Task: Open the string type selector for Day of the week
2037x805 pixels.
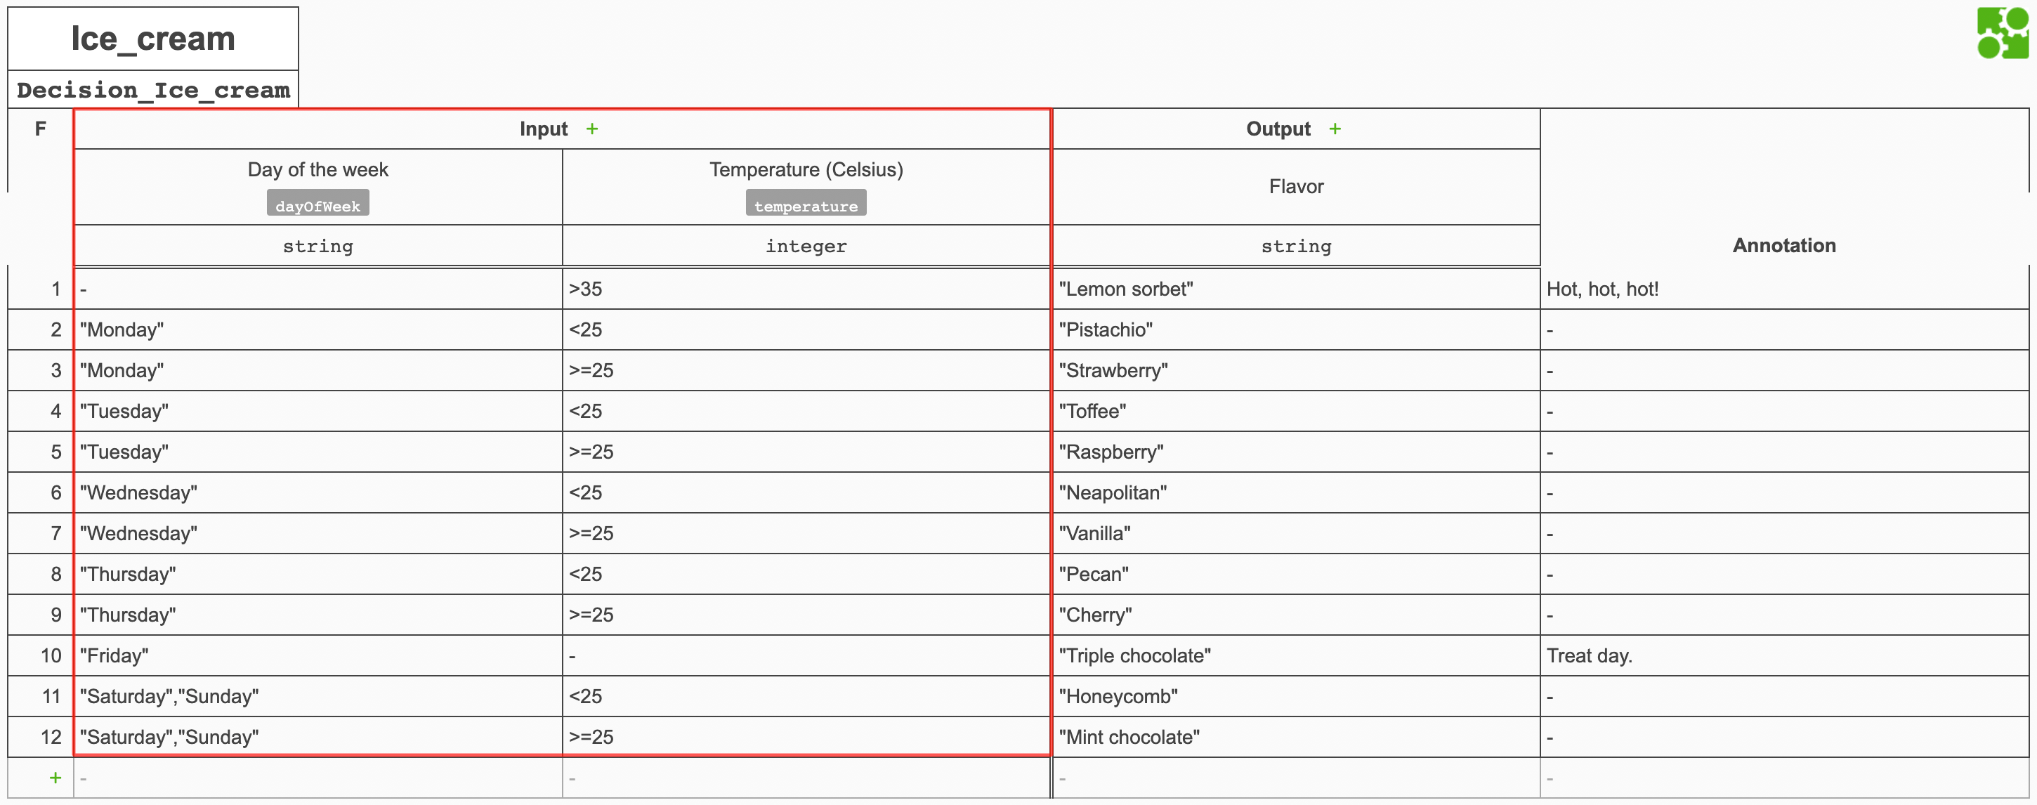Action: point(317,246)
